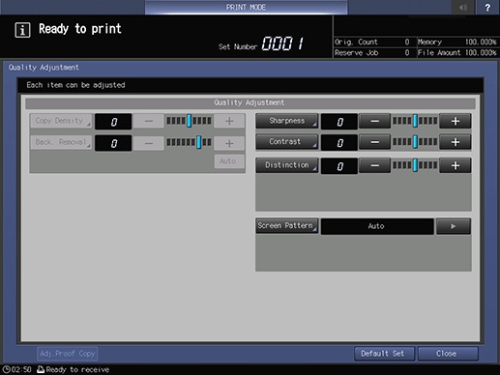This screenshot has height=375, width=500.
Task: Decrease Distinction with the minus button
Action: (x=374, y=165)
